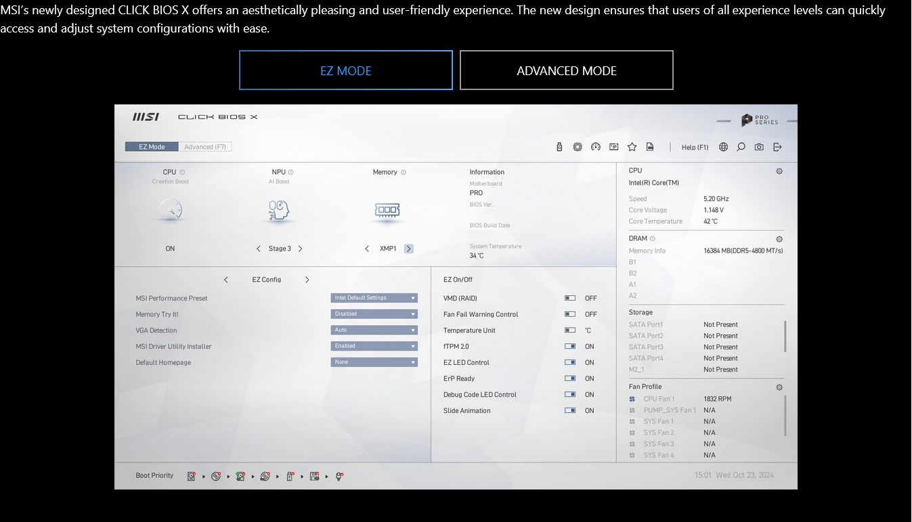Click the exit BIOS icon
912x522 pixels.
[777, 147]
